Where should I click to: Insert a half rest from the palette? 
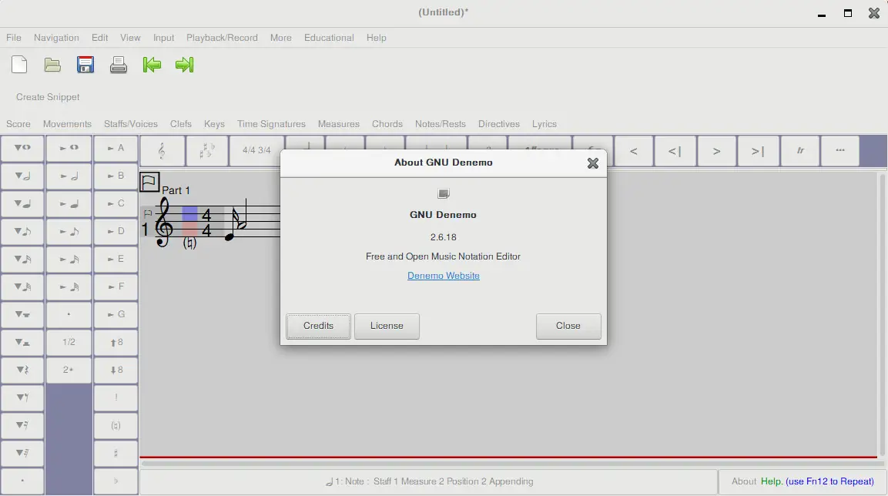[22, 342]
